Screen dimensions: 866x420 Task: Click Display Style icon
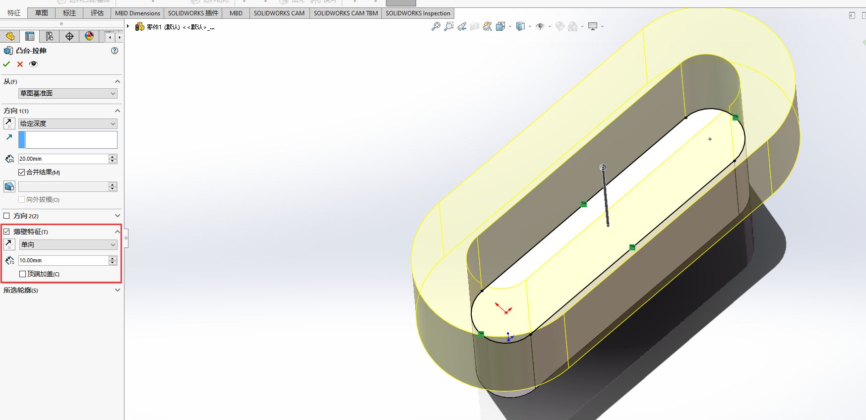coord(520,26)
